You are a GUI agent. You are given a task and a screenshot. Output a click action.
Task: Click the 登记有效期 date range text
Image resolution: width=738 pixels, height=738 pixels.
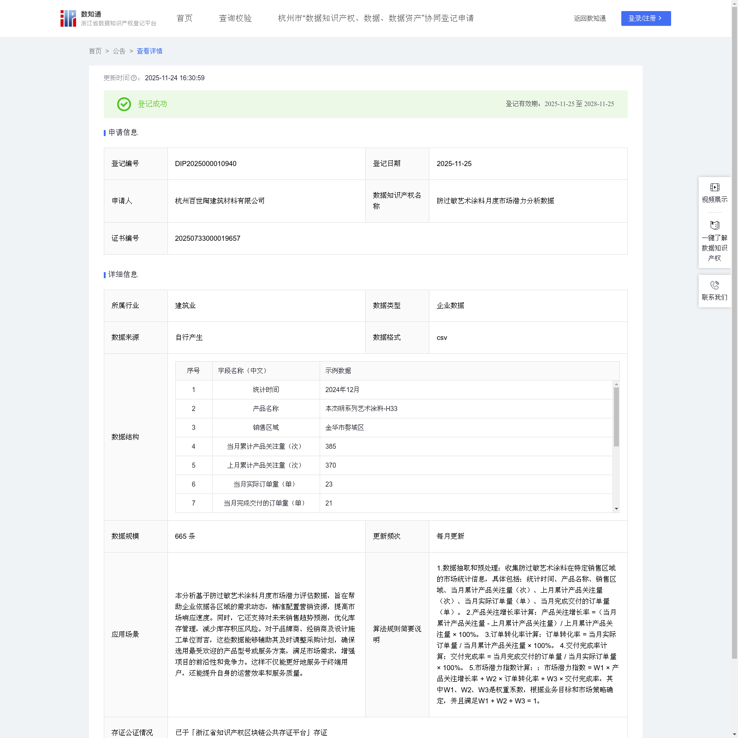[560, 104]
